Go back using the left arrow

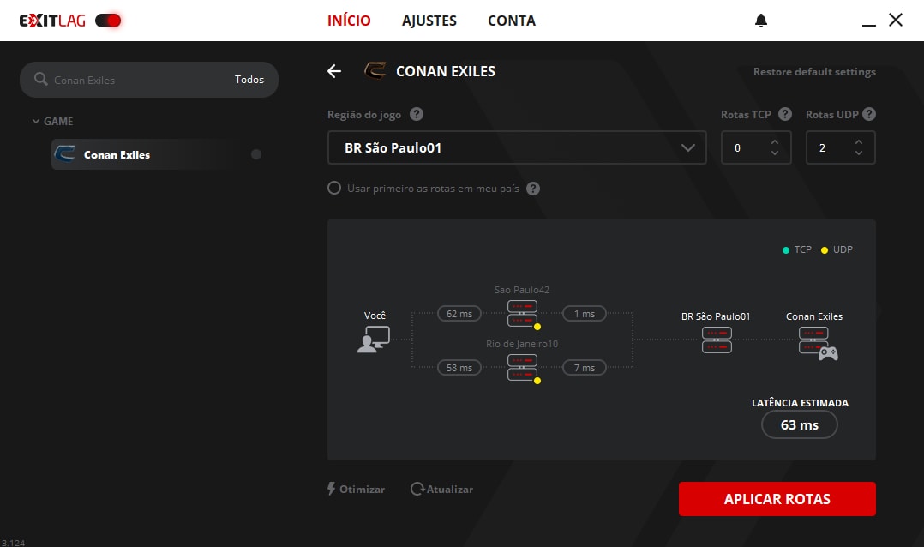(334, 71)
